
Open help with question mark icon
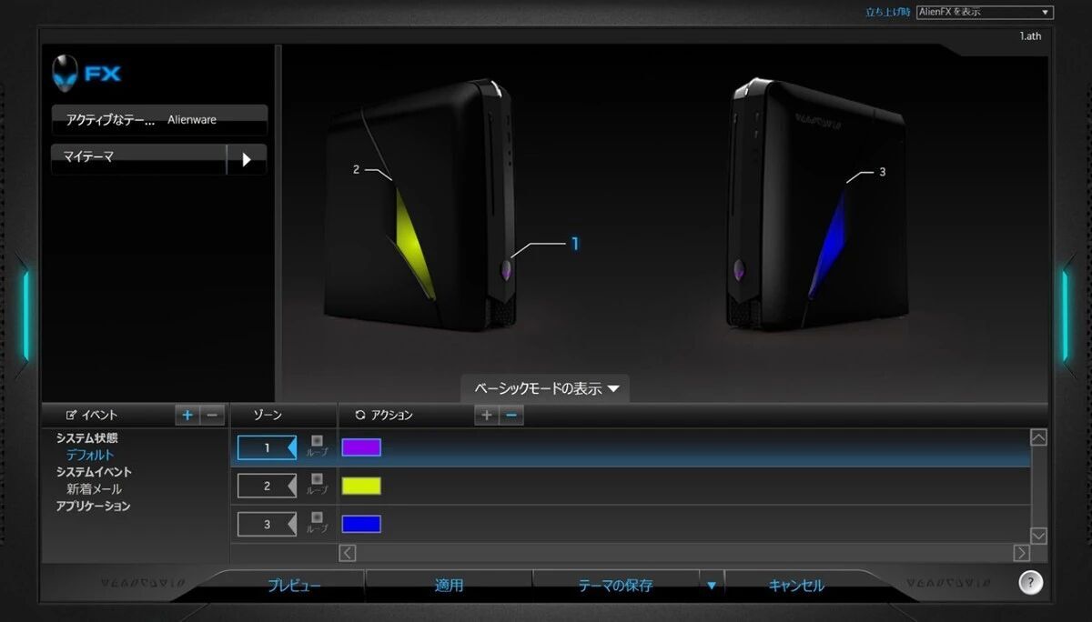[x=1030, y=583]
